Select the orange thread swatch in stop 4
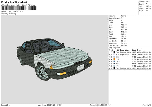The width and height of the screenshot is (152, 107). click(x=114, y=59)
